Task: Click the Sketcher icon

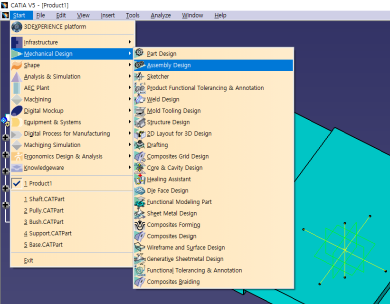Action: point(140,76)
